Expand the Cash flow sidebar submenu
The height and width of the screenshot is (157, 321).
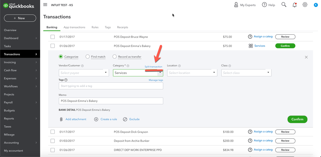pyautogui.click(x=36, y=70)
